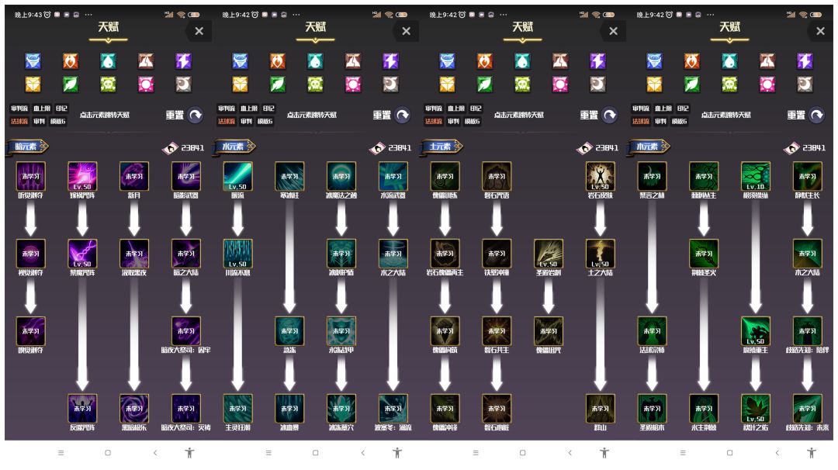The image size is (838, 470).
Task: Tap the 岩石皮肤 Lv.50 talent
Action: point(600,176)
